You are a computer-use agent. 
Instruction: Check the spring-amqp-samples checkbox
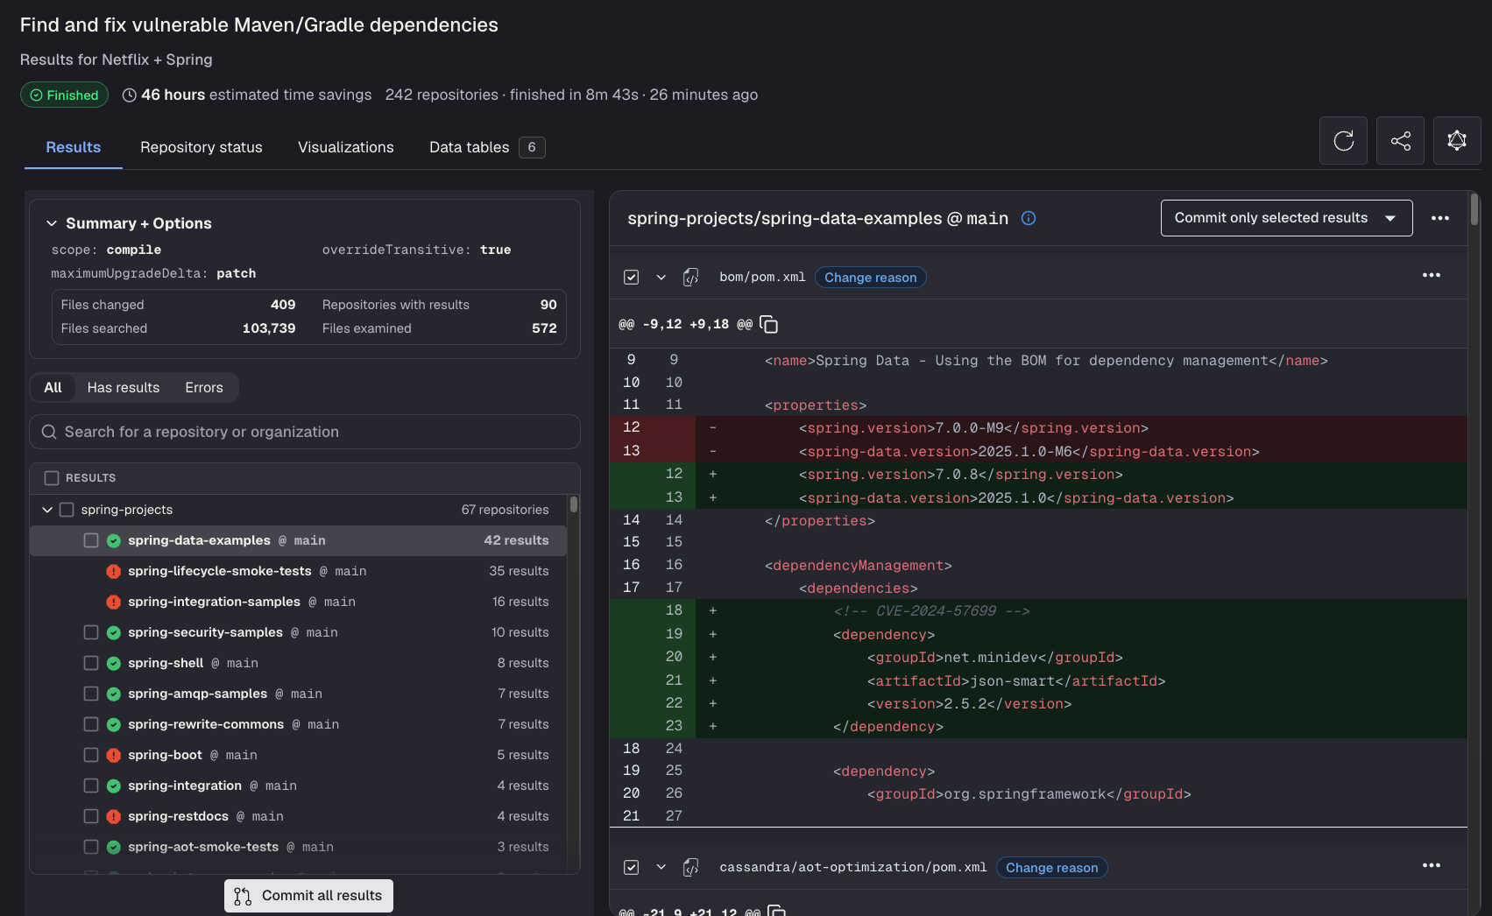91,694
